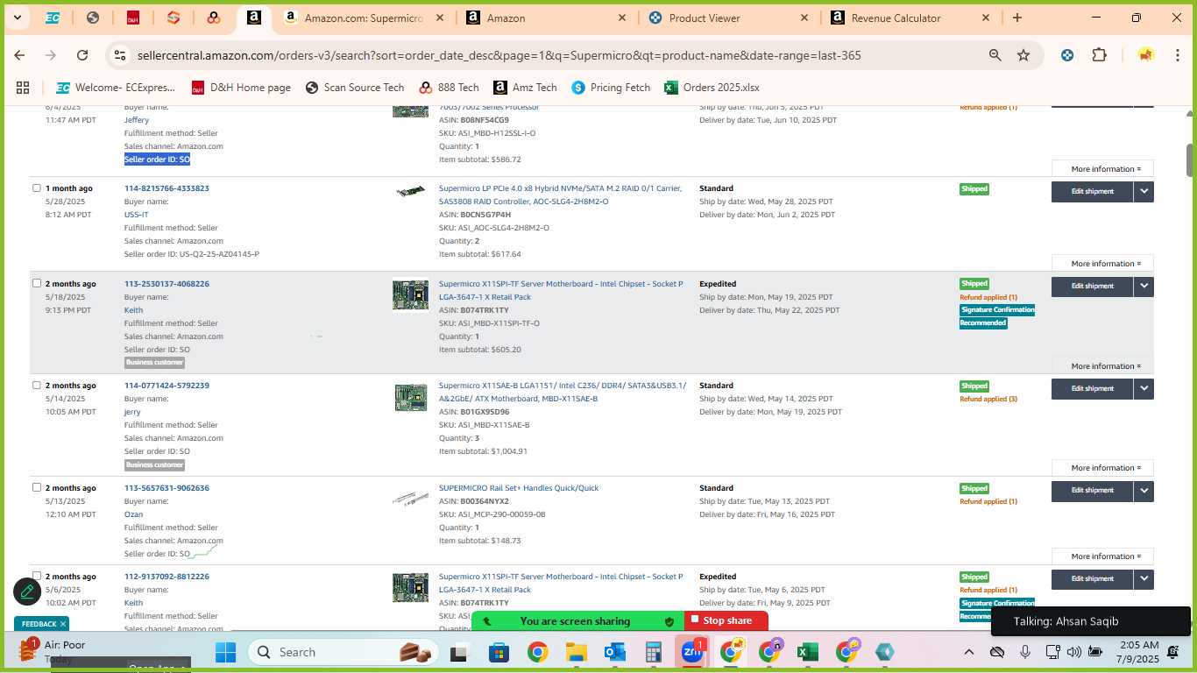View site information icon beside the URL
1197x673 pixels.
click(120, 55)
